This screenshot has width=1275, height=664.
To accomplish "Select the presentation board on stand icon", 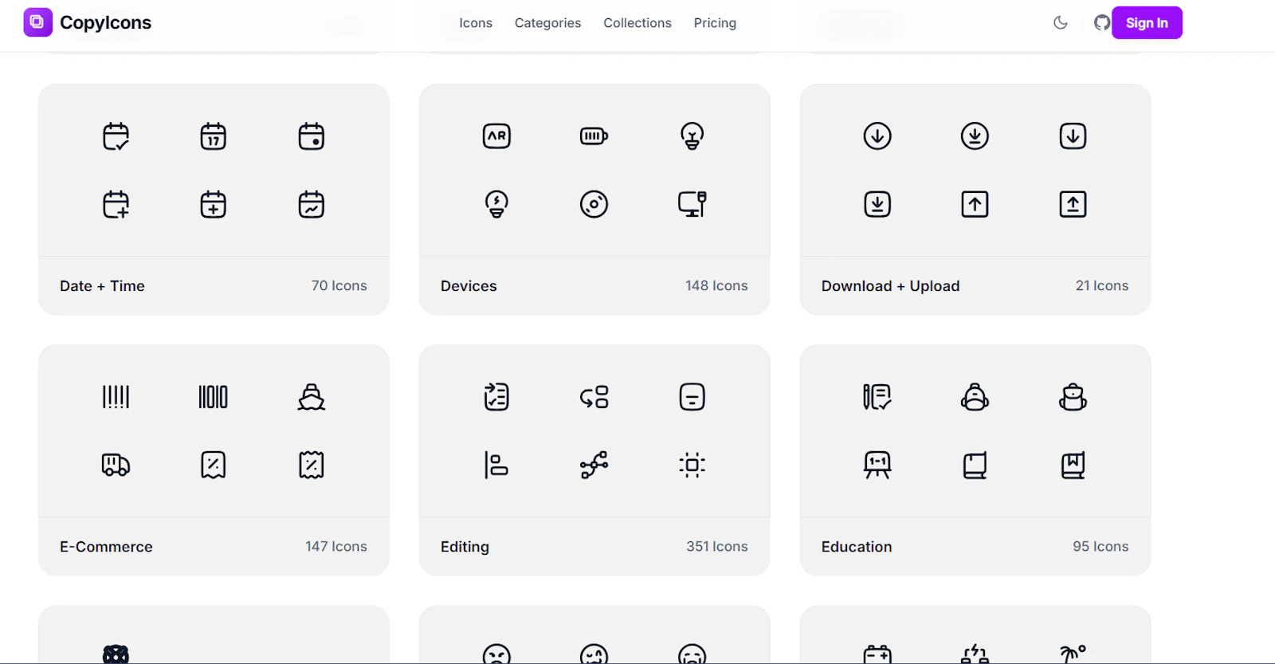I will [878, 465].
